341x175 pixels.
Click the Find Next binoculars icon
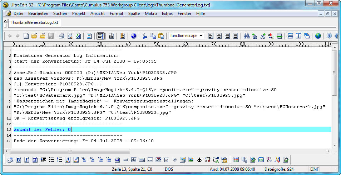263,36
